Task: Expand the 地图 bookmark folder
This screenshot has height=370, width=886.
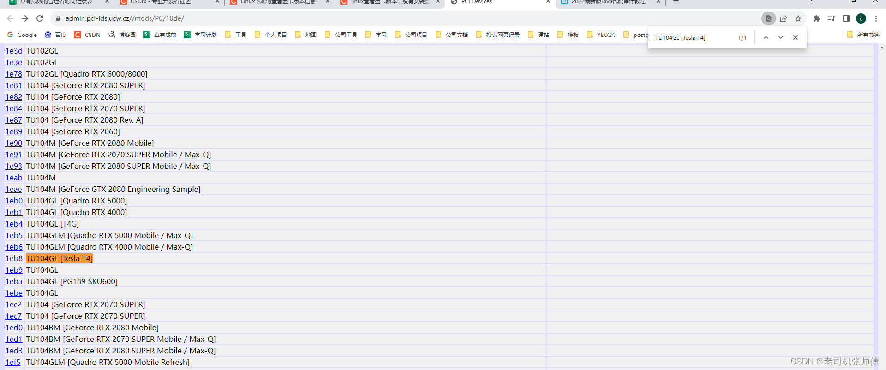Action: [x=306, y=35]
